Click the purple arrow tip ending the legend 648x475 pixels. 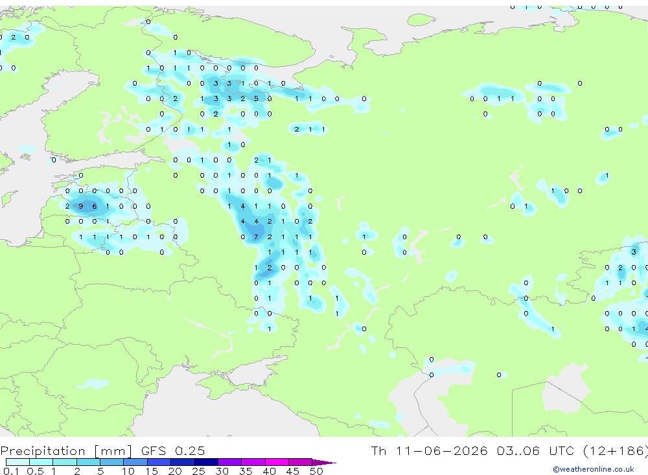[x=324, y=462]
